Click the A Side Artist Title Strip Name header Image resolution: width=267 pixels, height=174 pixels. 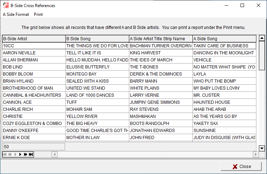(x=161, y=39)
